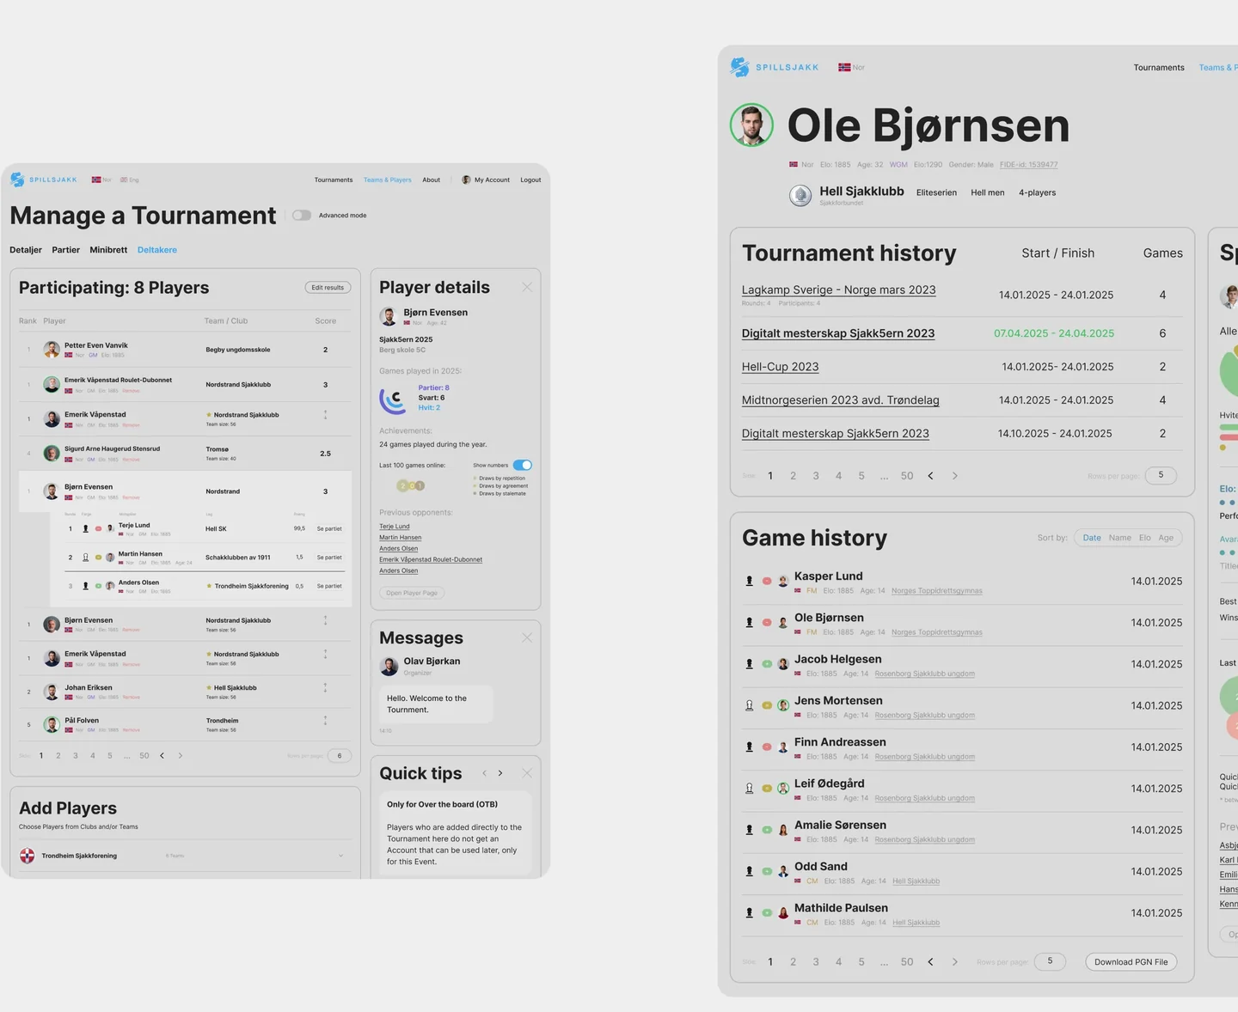Screen dimensions: 1238x1012
Task: Close the Player details panel
Action: (527, 287)
